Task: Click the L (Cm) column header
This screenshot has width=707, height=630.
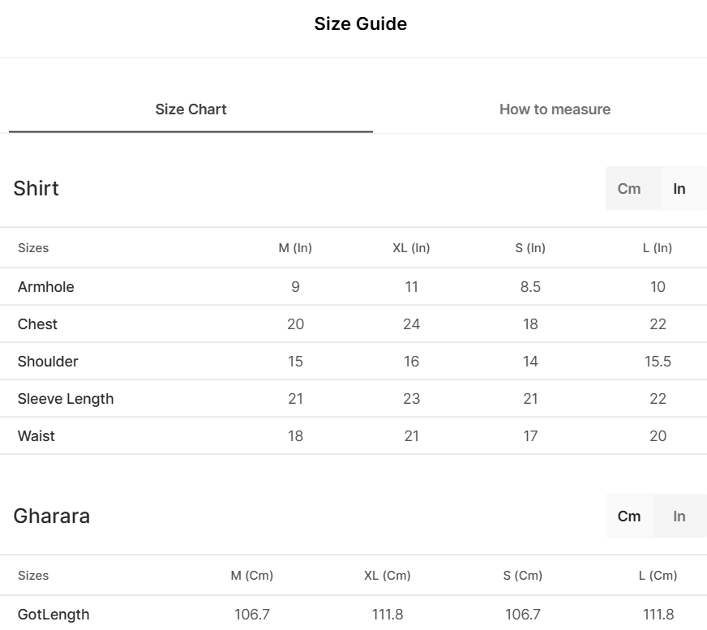Action: [x=658, y=576]
